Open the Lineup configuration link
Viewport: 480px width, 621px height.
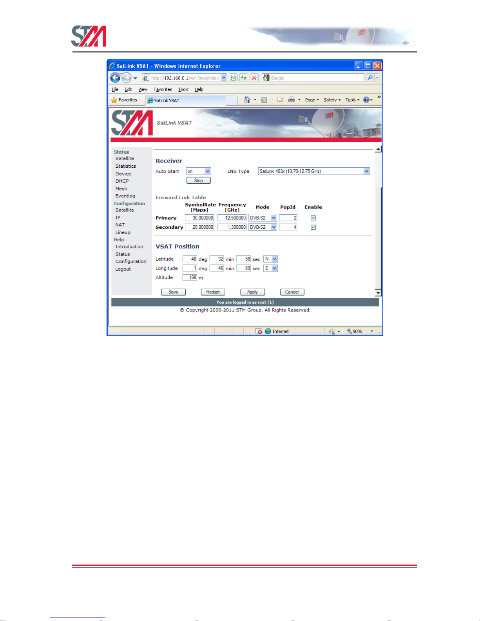pyautogui.click(x=123, y=232)
